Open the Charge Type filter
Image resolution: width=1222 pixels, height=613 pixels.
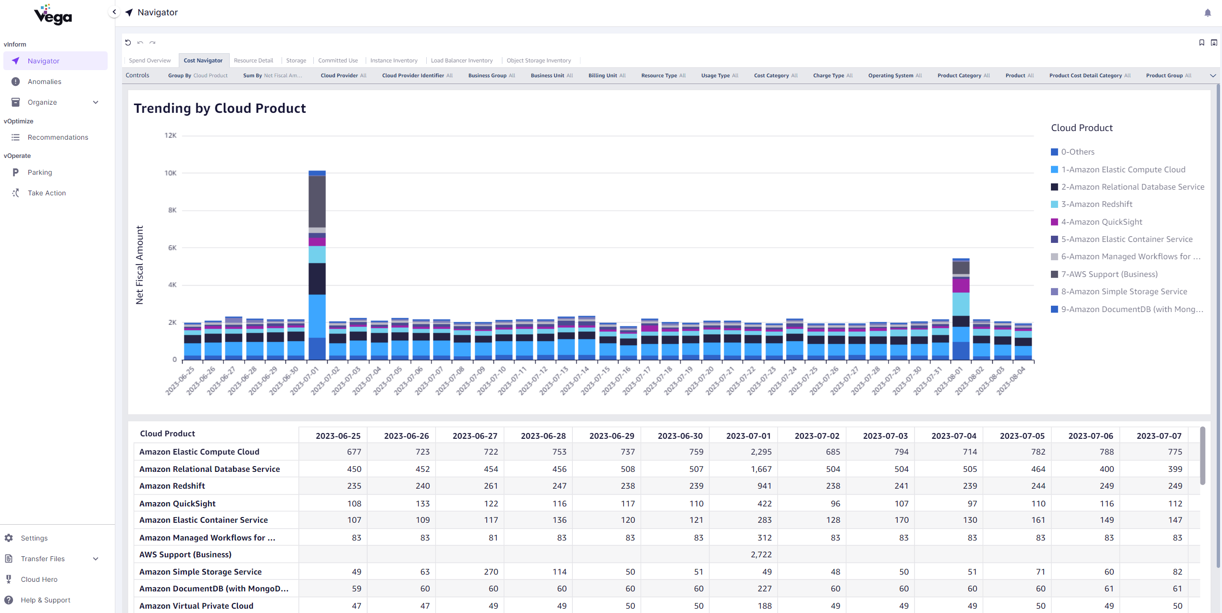[x=833, y=75]
